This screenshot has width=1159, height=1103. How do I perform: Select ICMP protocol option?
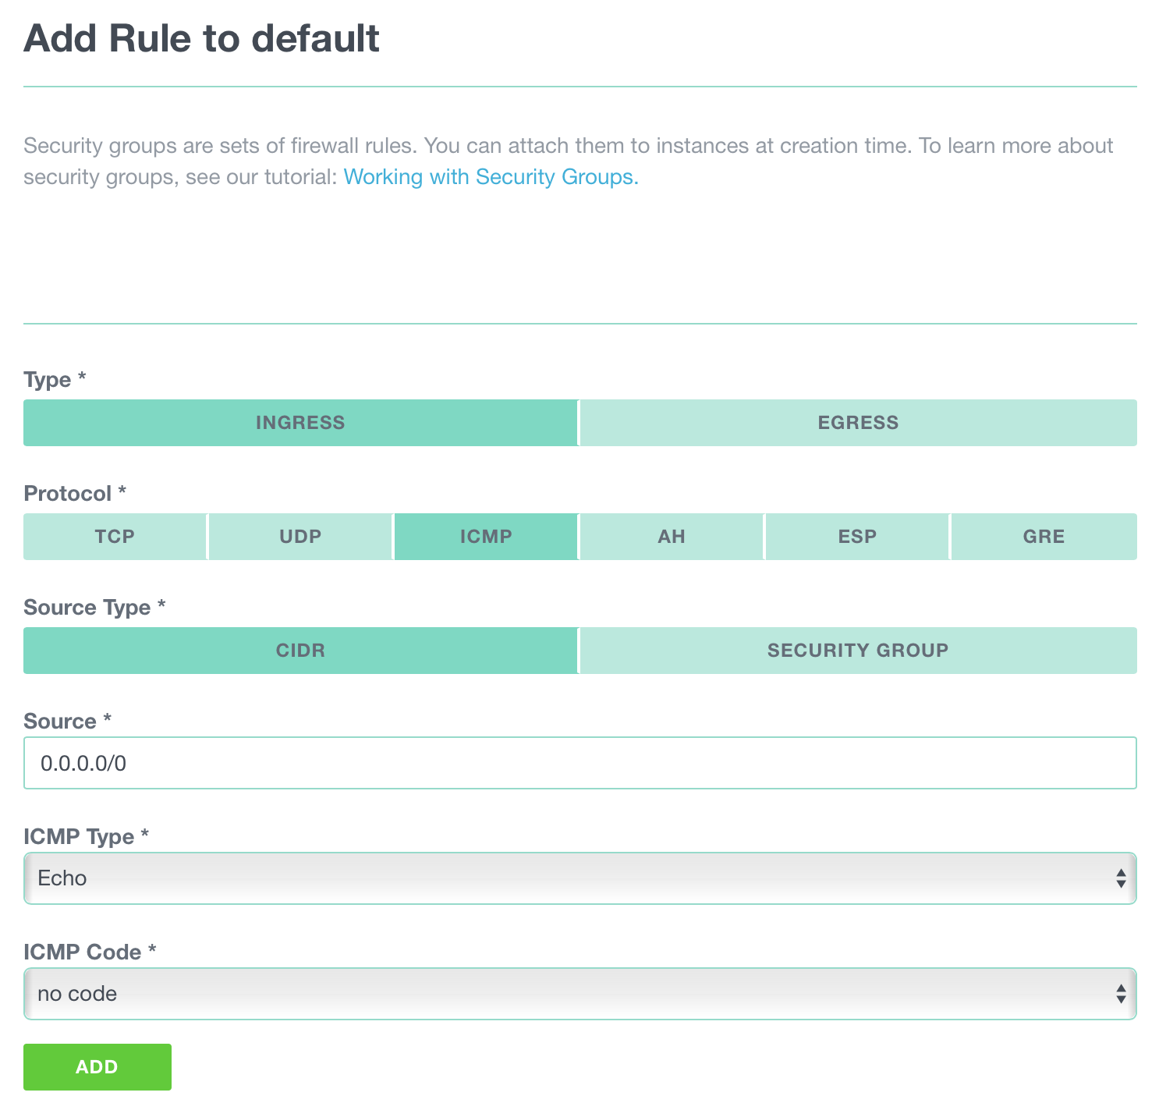pos(486,537)
